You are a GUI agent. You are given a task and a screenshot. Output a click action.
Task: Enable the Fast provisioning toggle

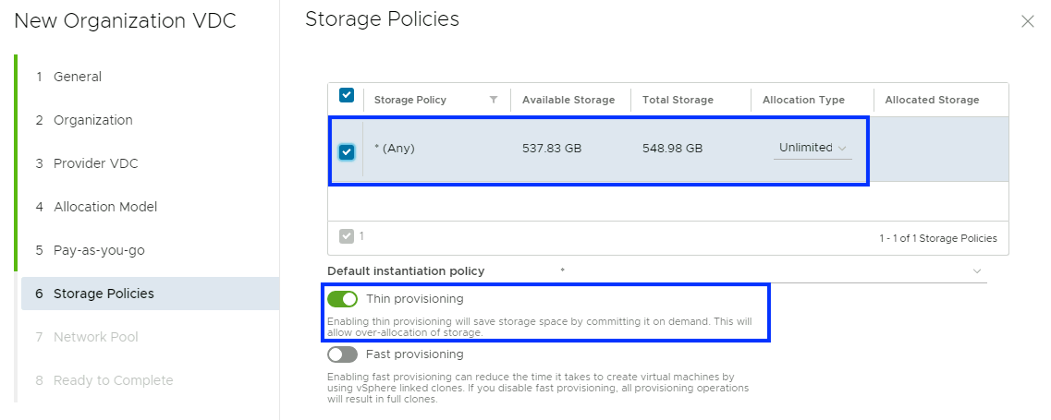[x=342, y=354]
